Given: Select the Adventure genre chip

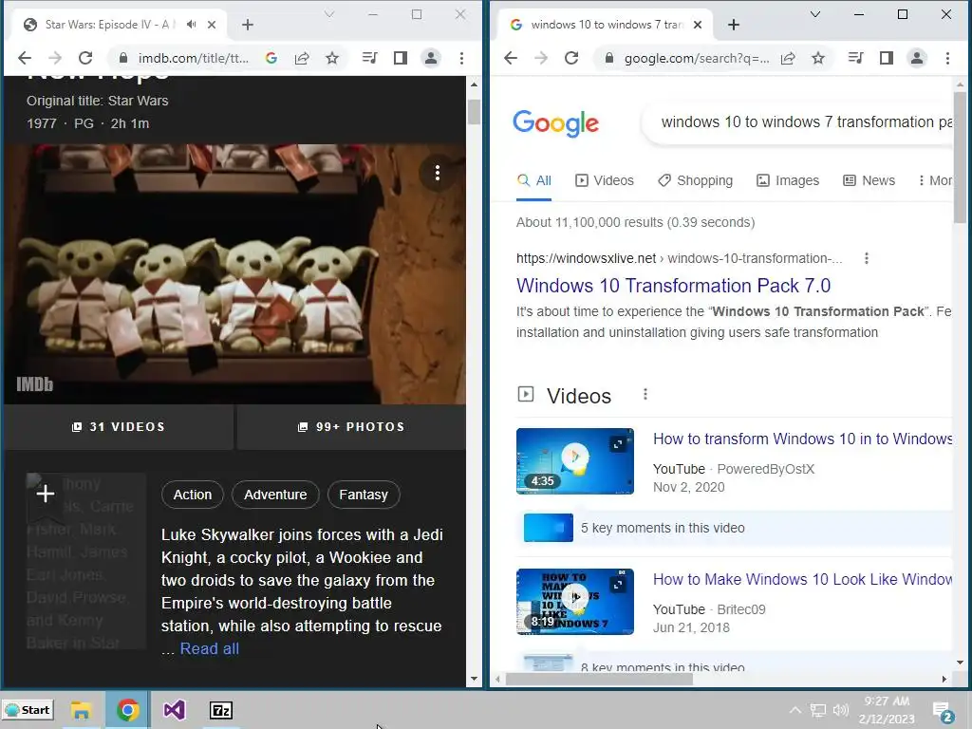Looking at the screenshot, I should pyautogui.click(x=275, y=495).
